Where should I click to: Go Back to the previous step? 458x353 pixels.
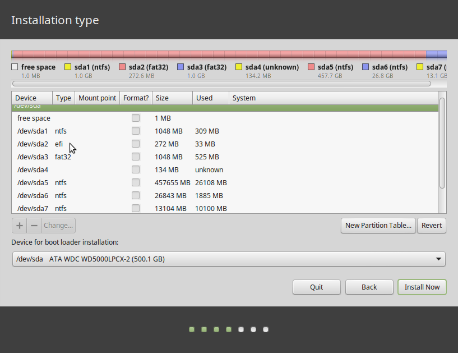point(369,287)
